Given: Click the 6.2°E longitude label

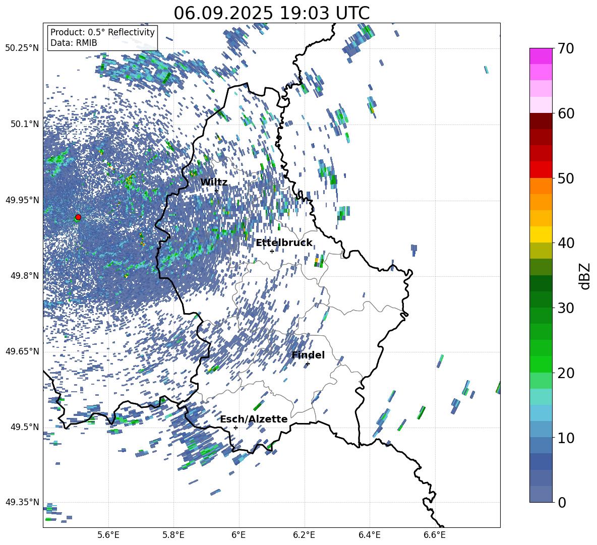Looking at the screenshot, I should pyautogui.click(x=304, y=535).
